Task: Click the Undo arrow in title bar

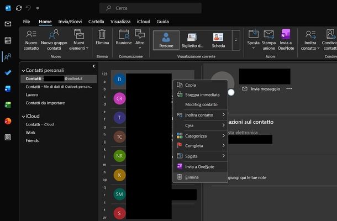Action: [28, 8]
